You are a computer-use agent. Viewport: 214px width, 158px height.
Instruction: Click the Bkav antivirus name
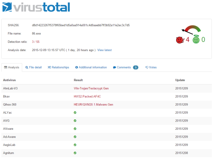tap(6, 97)
